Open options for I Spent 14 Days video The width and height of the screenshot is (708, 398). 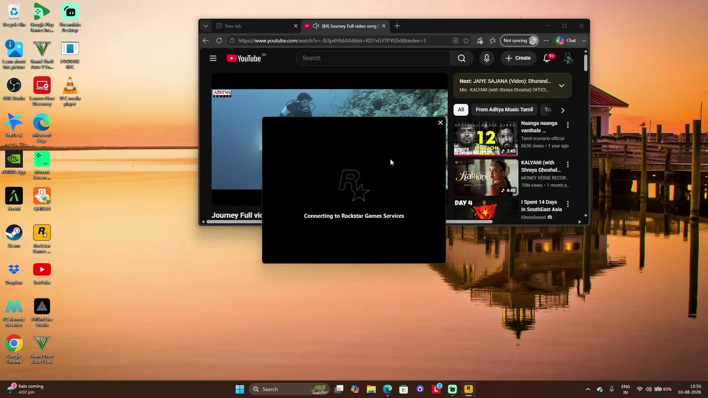point(568,204)
